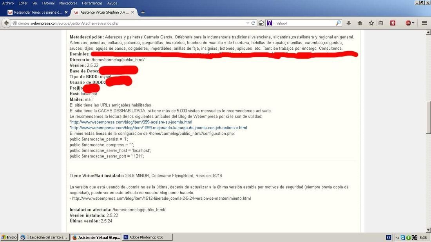Viewport: 431px width, 242px height.
Task: Click the memcache_server_port line
Action: (x=107, y=156)
